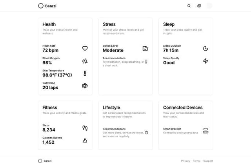Click the user avatar circle

(209, 6)
